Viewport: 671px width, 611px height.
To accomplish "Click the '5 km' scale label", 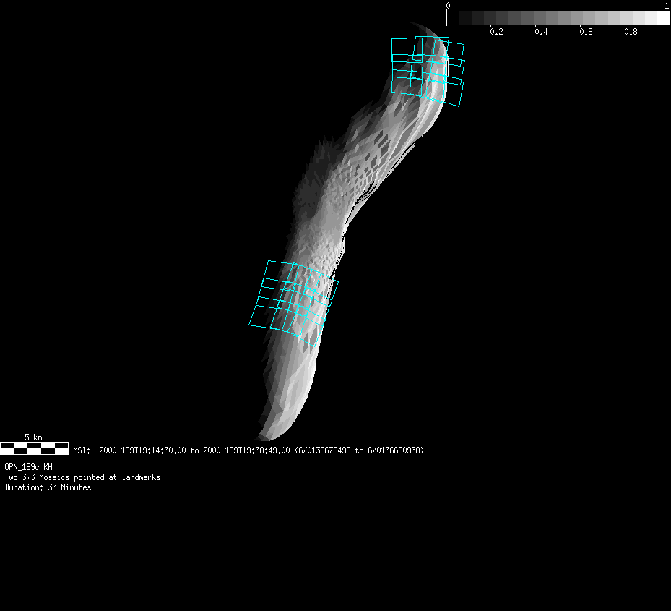I will coord(33,437).
